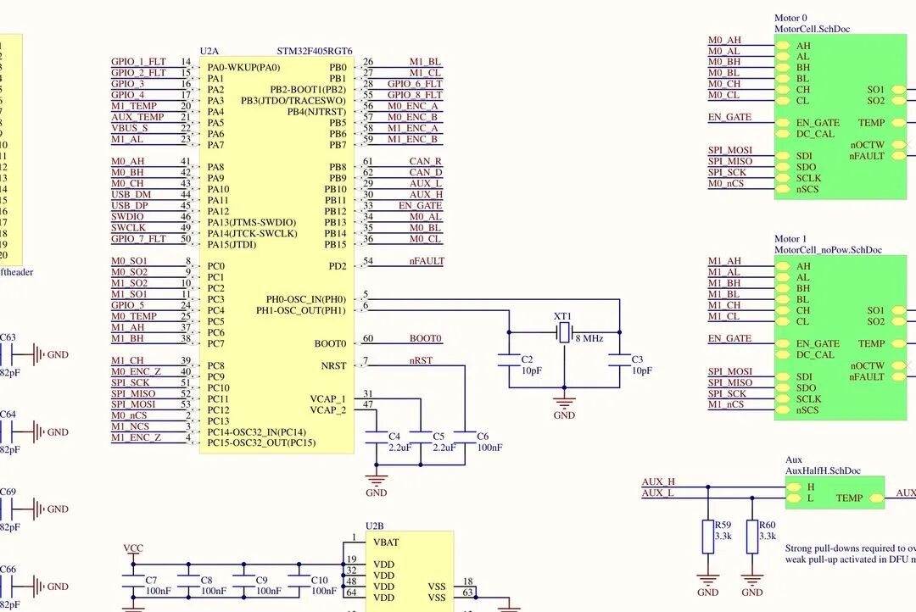Screen dimensions: 916x612
Task: Select the M1_NCS net label
Action: (131, 427)
